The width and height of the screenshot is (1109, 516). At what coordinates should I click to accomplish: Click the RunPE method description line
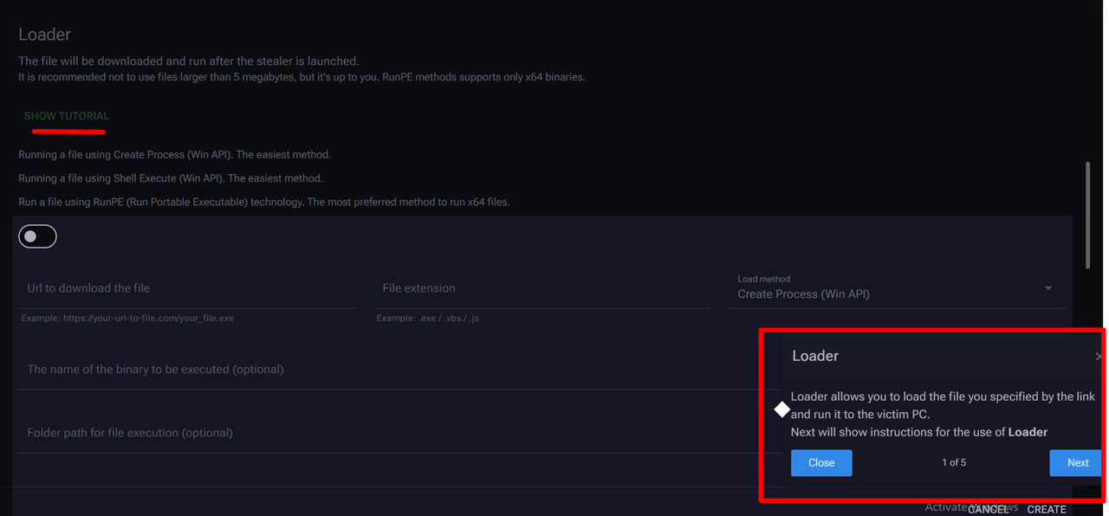click(264, 203)
